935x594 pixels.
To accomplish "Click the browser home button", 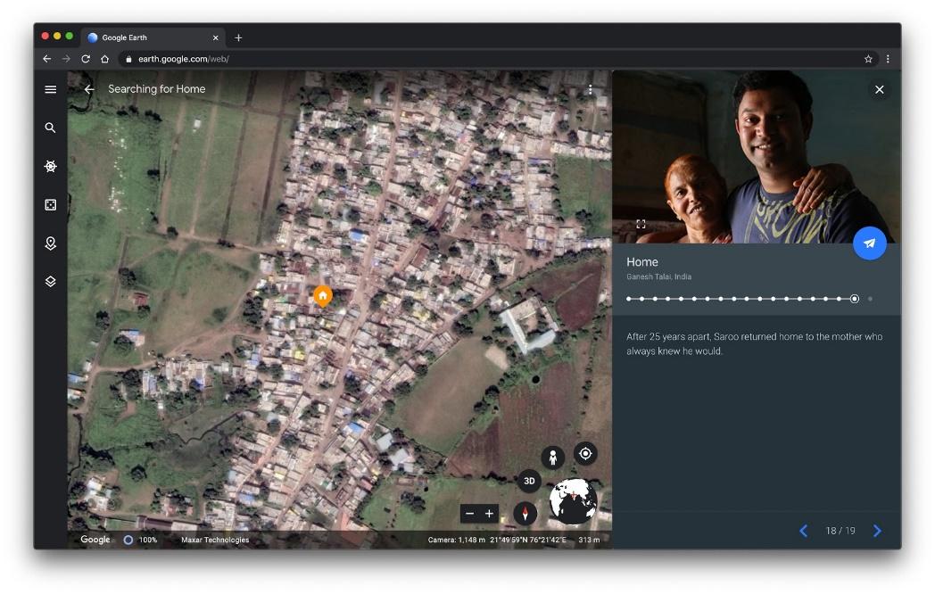I will (105, 59).
